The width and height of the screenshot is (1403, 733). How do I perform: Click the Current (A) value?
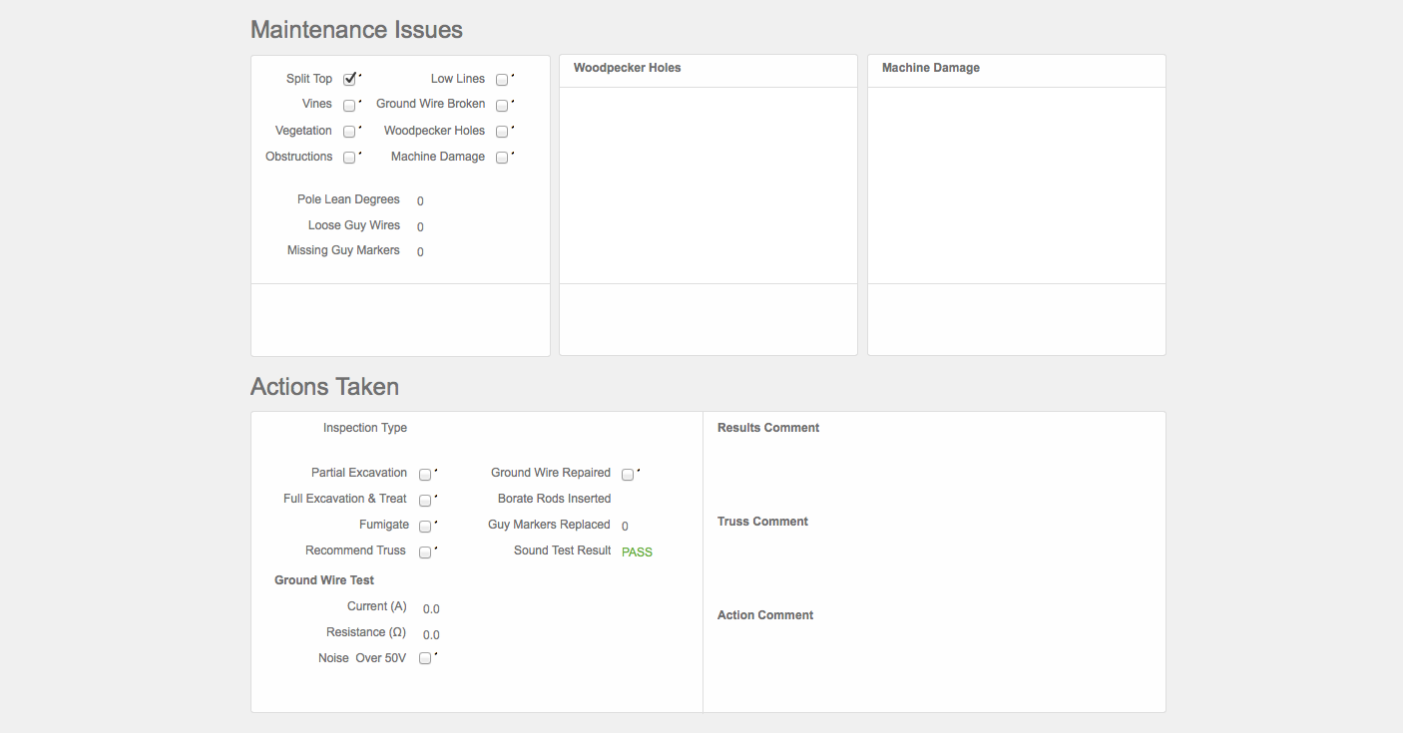431,608
